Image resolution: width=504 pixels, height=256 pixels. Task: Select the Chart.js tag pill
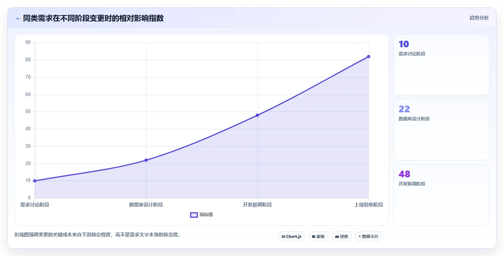(x=291, y=236)
